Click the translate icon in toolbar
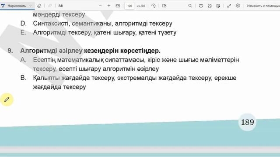Image resolution: width=280 pixels, height=157 pixels. 60,6
